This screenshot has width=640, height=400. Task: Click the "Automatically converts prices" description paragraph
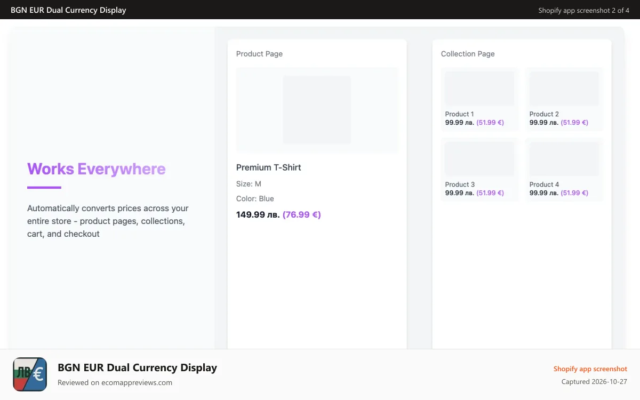tap(108, 221)
